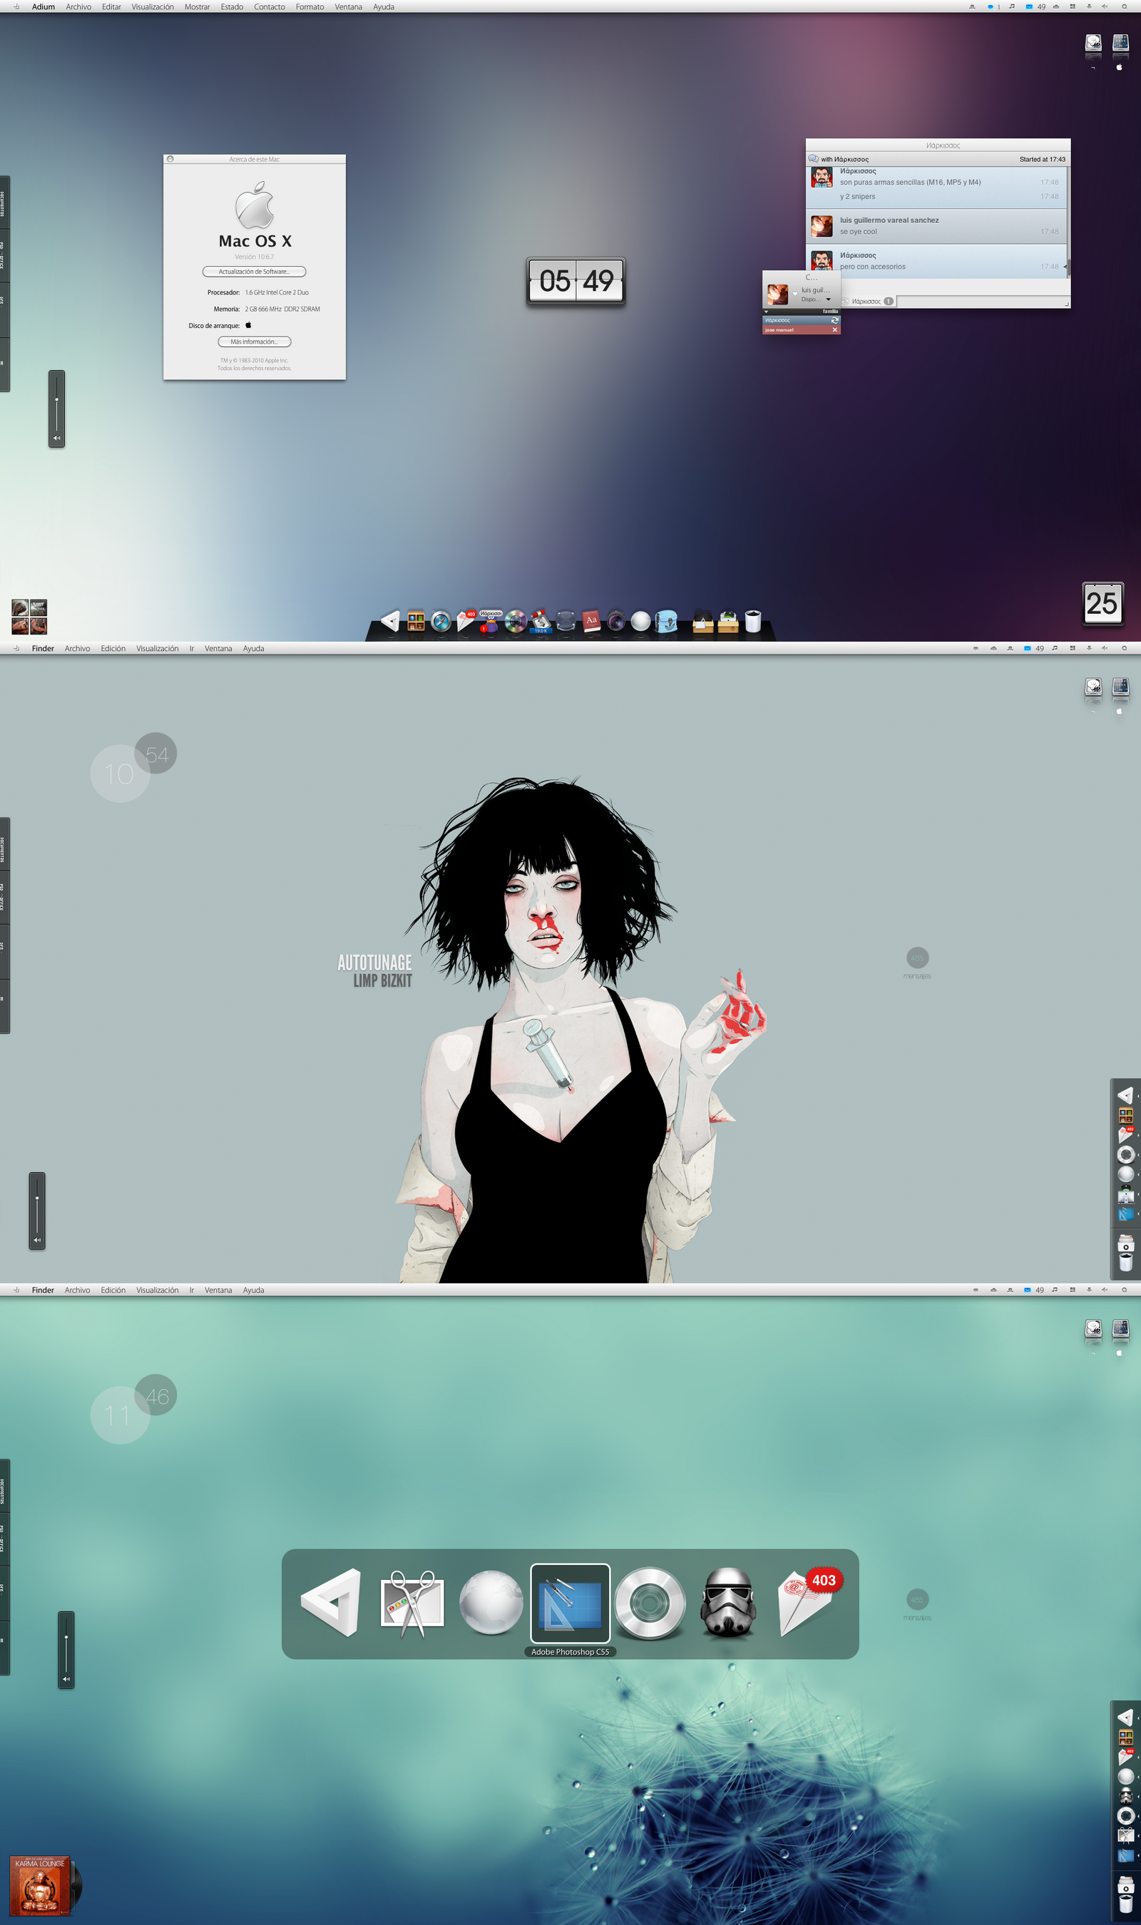
Task: Open the Dispo... status dropdown in Adium
Action: pos(828,299)
